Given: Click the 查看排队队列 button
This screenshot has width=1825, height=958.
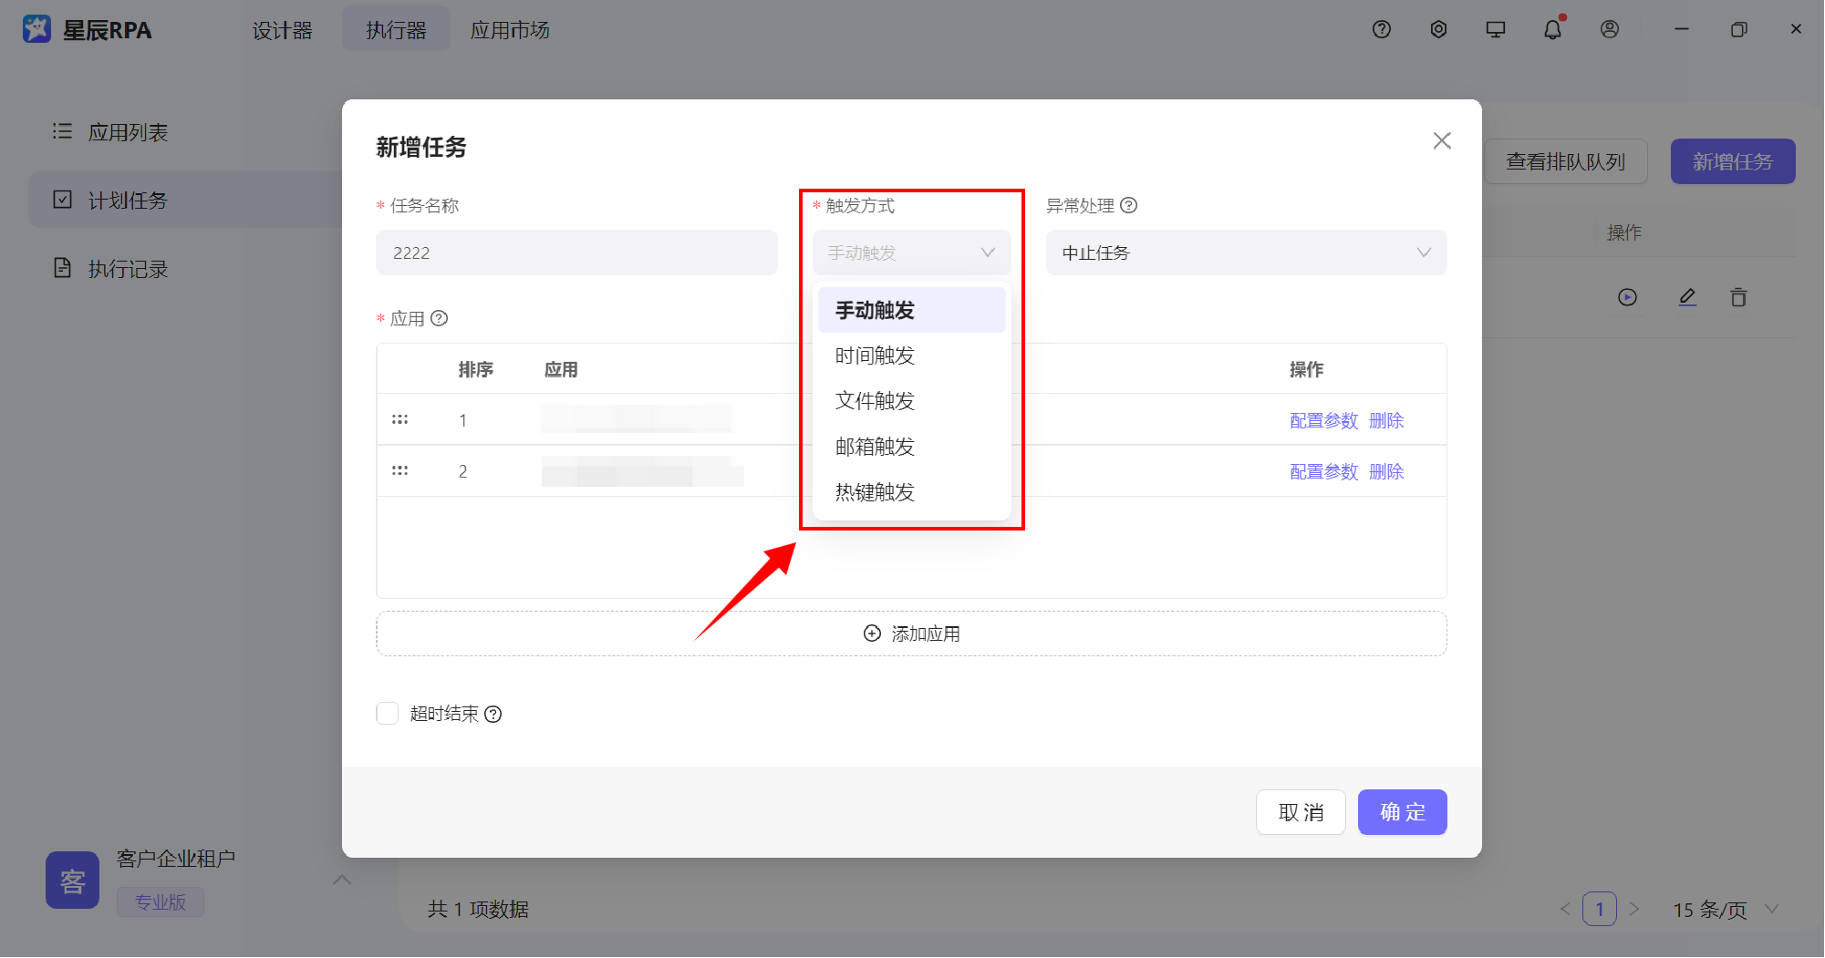Looking at the screenshot, I should (1565, 161).
